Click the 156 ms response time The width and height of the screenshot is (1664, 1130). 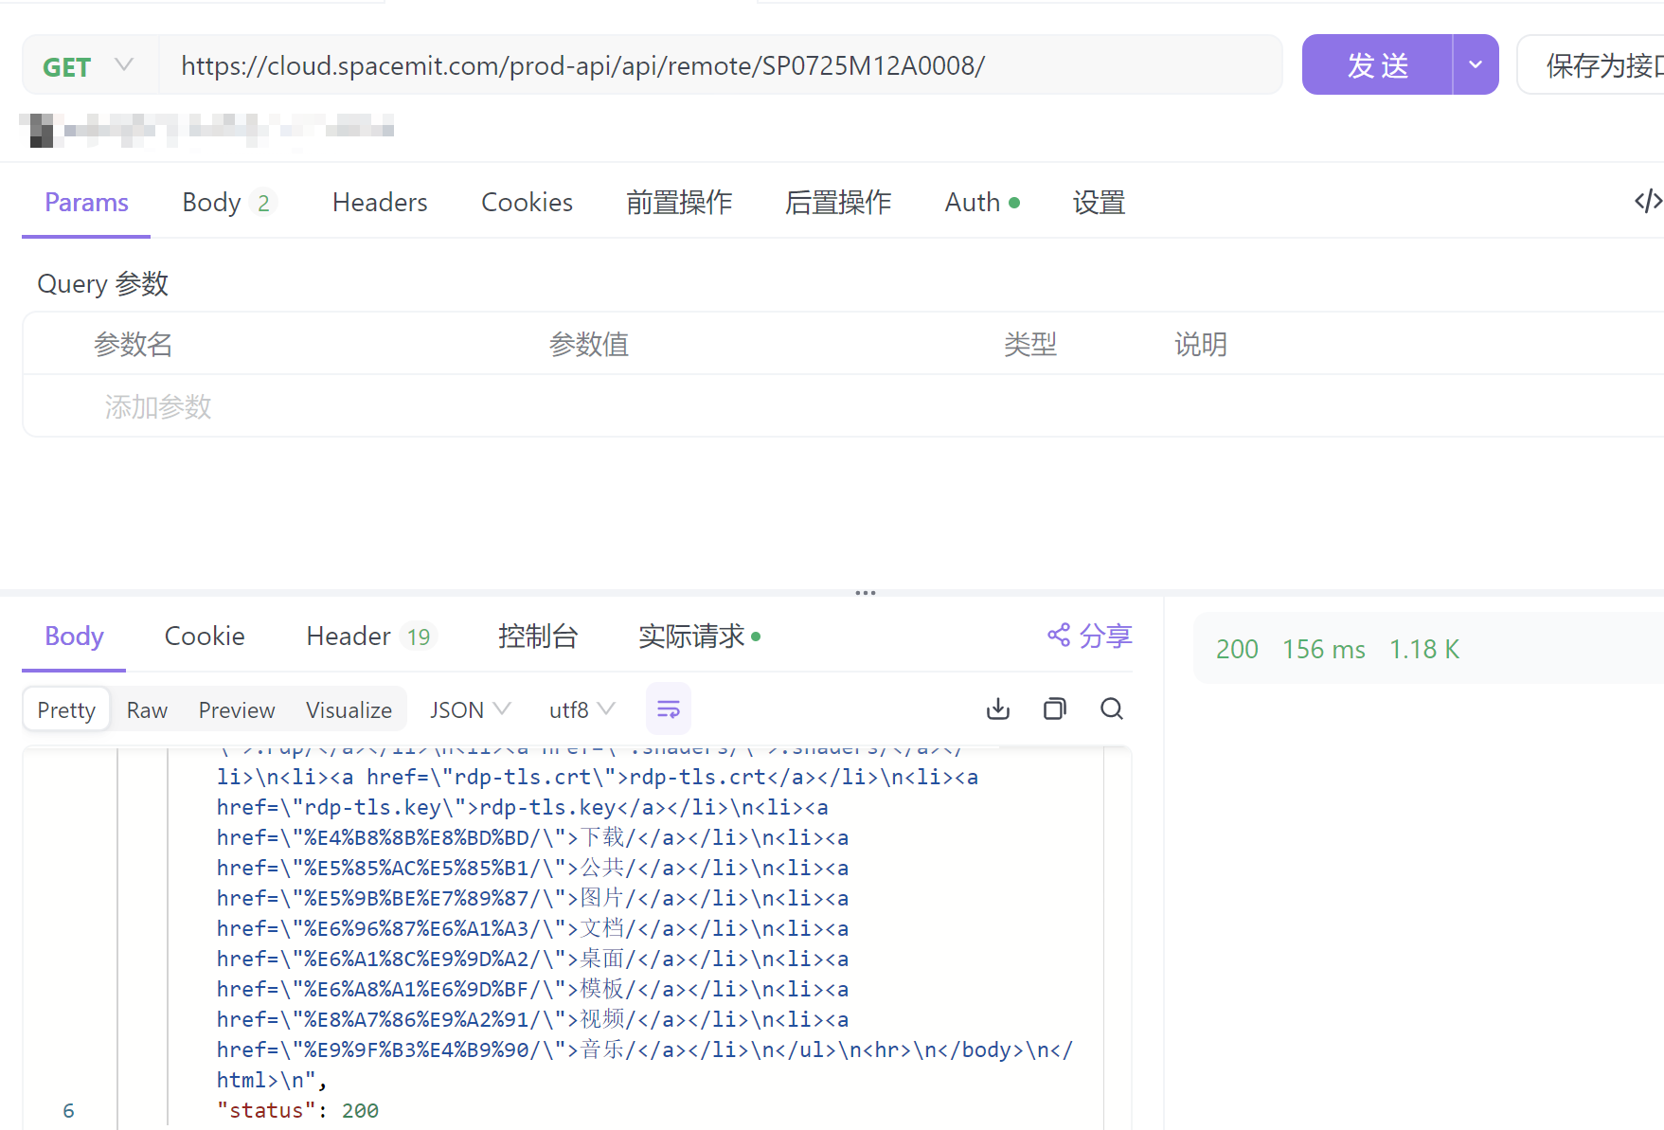[x=1324, y=650]
